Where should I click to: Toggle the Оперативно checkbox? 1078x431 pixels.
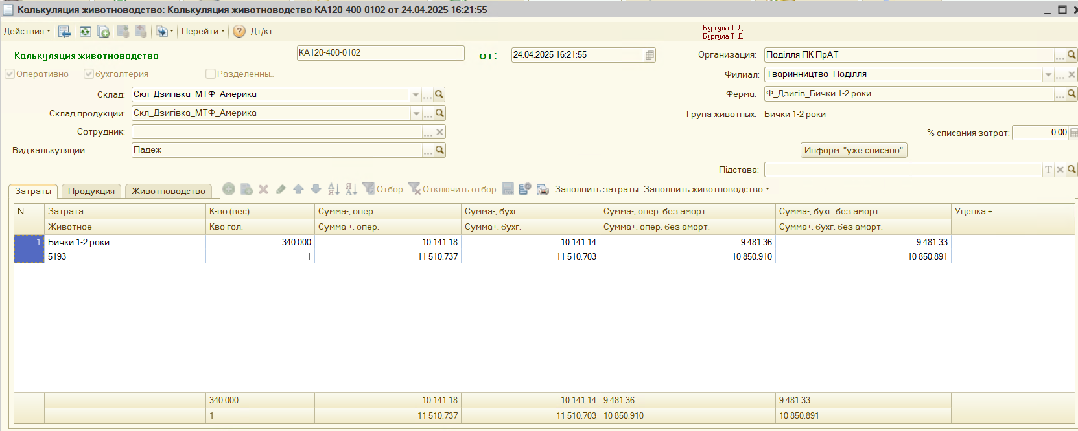10,74
